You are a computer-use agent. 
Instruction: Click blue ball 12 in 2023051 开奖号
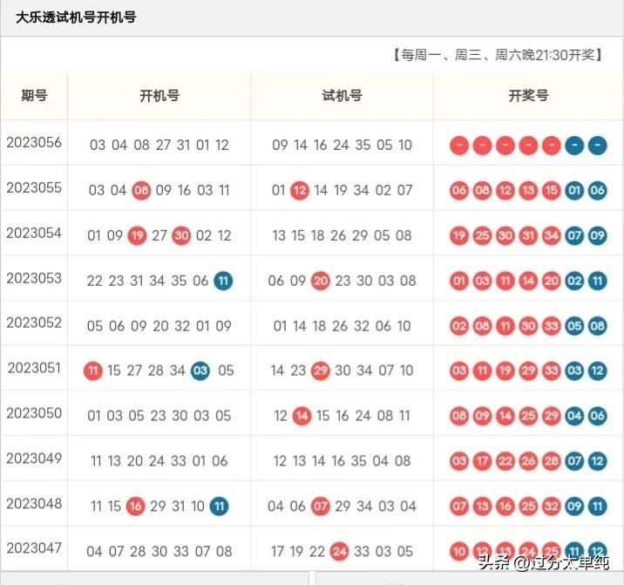pyautogui.click(x=597, y=371)
